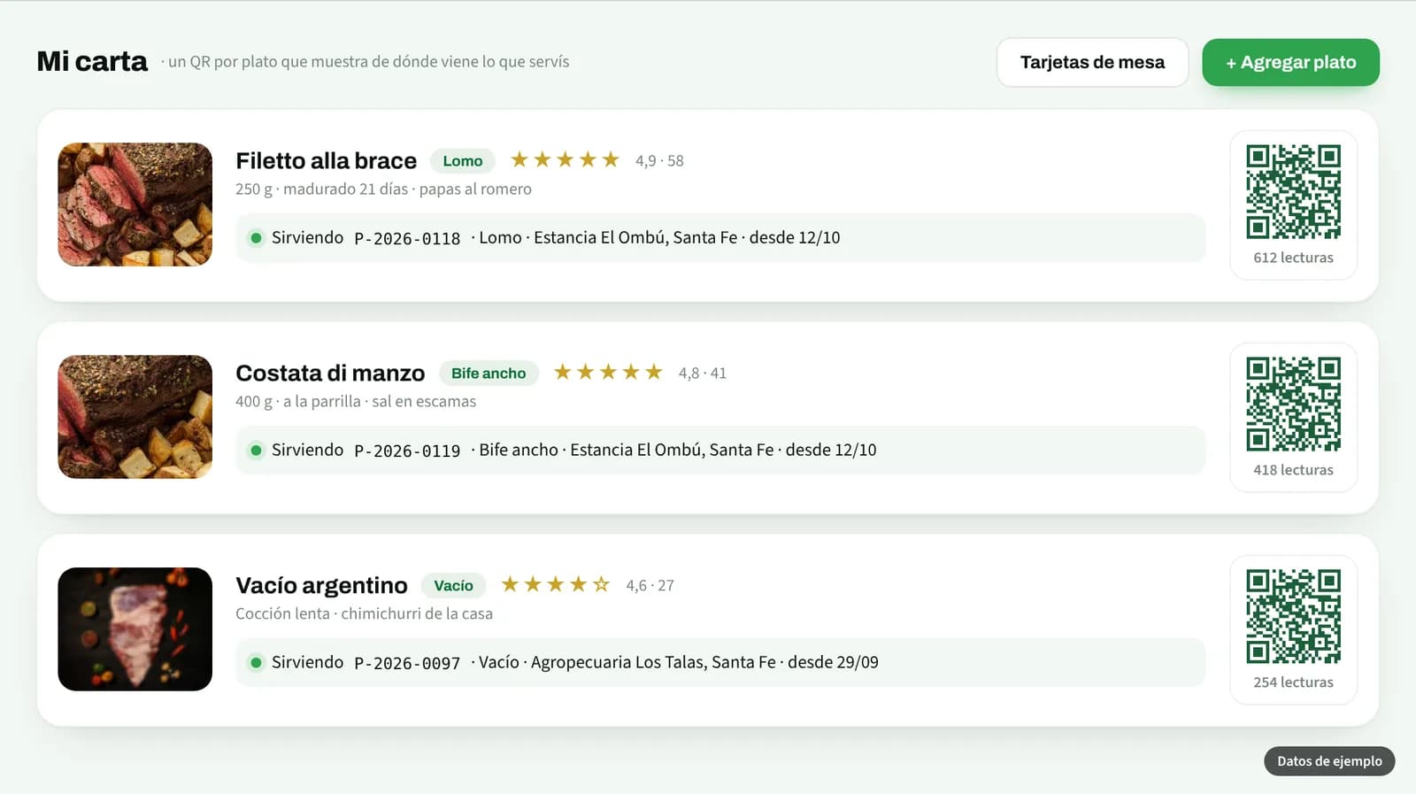The height and width of the screenshot is (794, 1416).
Task: Click the star rating of Filetto alla brace
Action: pos(565,159)
